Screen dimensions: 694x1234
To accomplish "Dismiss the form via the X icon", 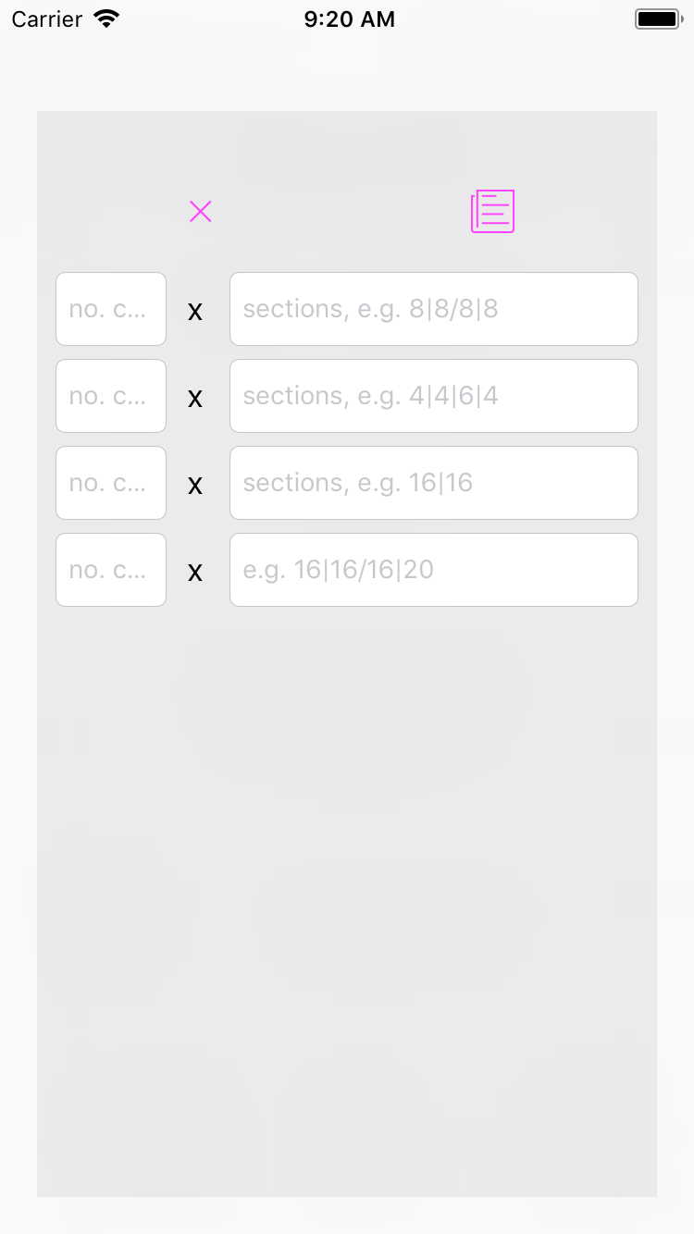I will 201,211.
